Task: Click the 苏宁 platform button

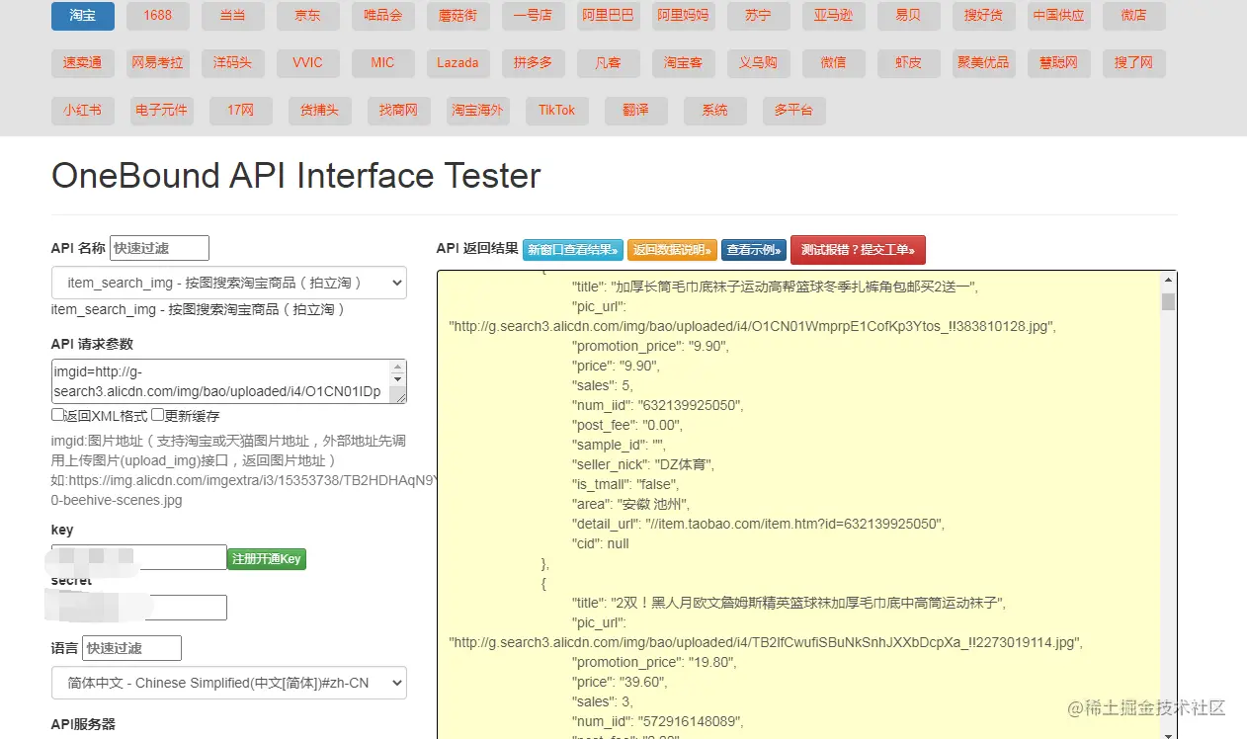Action: (x=758, y=16)
